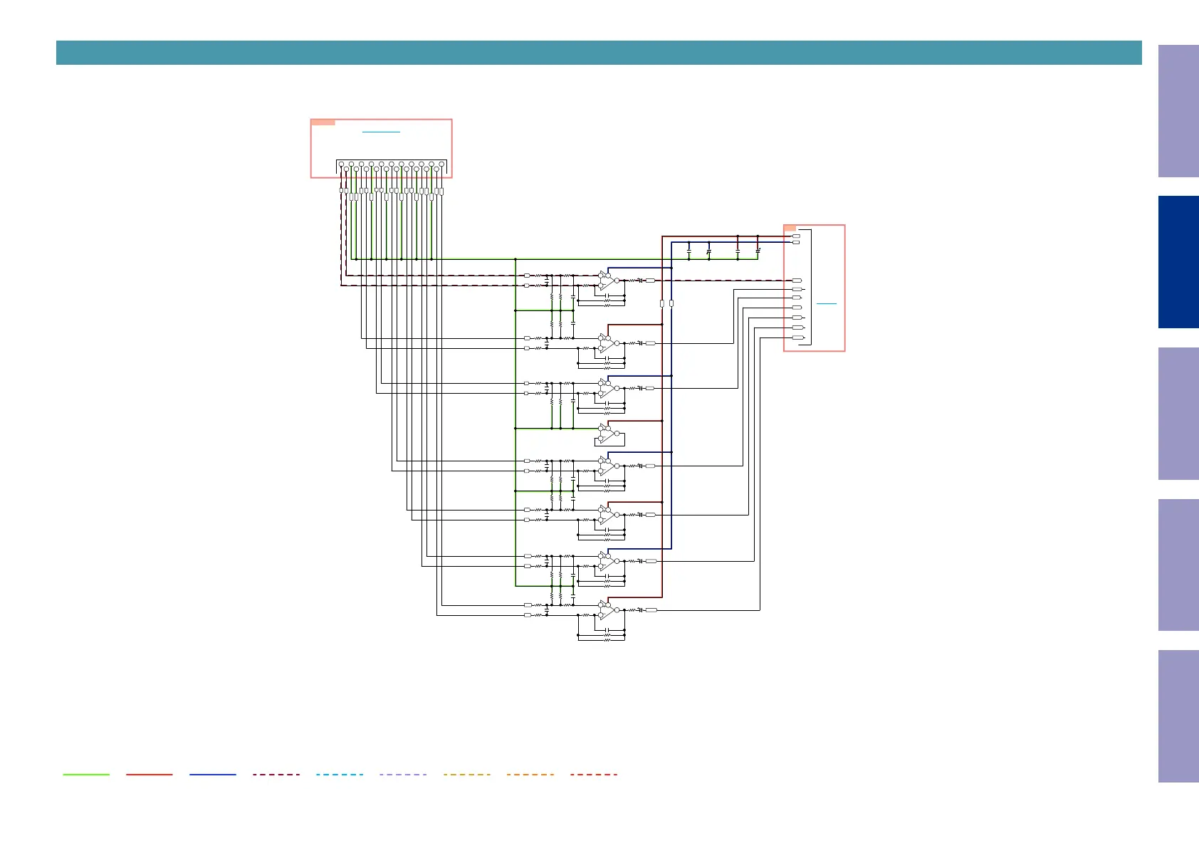Select the dark blue active side tab
Viewport: 1199px width, 848px height.
pyautogui.click(x=1178, y=262)
